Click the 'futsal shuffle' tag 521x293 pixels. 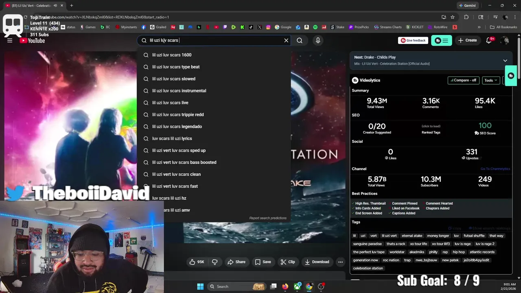[x=474, y=236]
